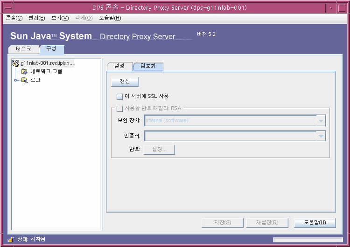Click the server icon beside g11nlab-001
Image resolution: width=350 pixels, height=247 pixels.
point(15,63)
